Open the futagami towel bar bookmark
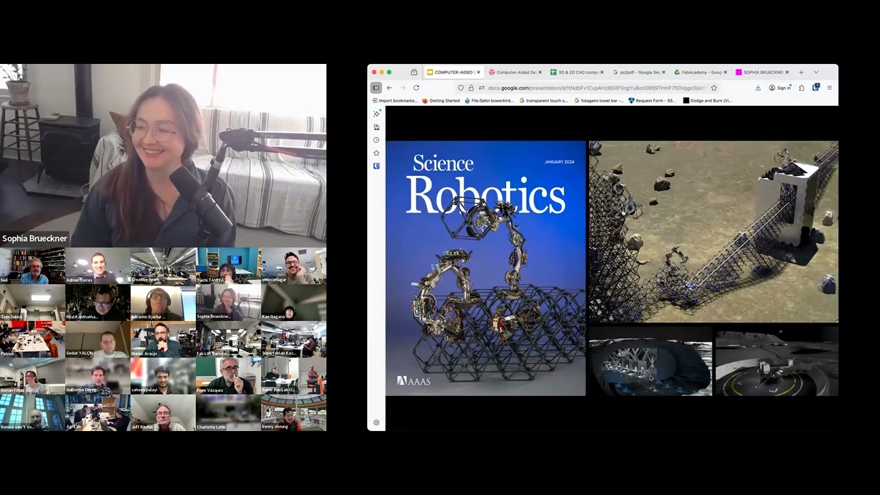This screenshot has height=495, width=880. click(x=599, y=100)
